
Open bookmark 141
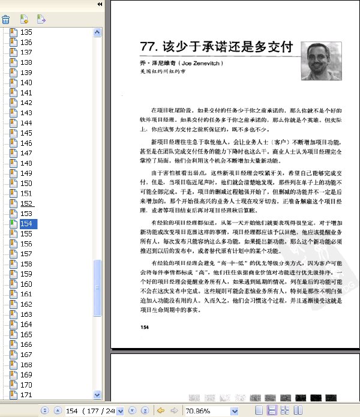[x=26, y=93]
